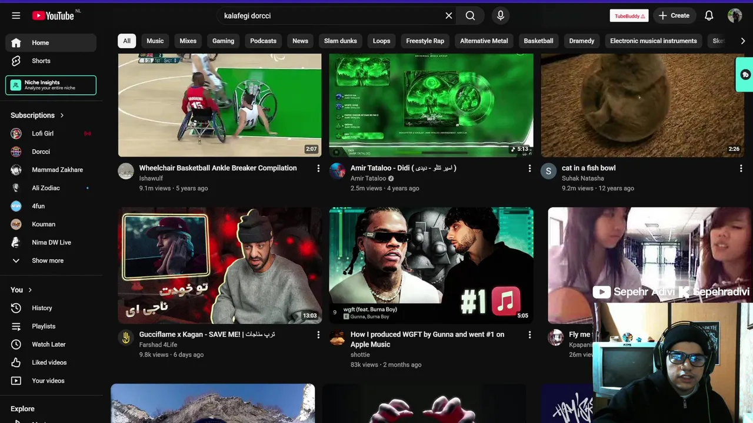The image size is (753, 423).
Task: Click the search magnifier button
Action: click(x=470, y=16)
